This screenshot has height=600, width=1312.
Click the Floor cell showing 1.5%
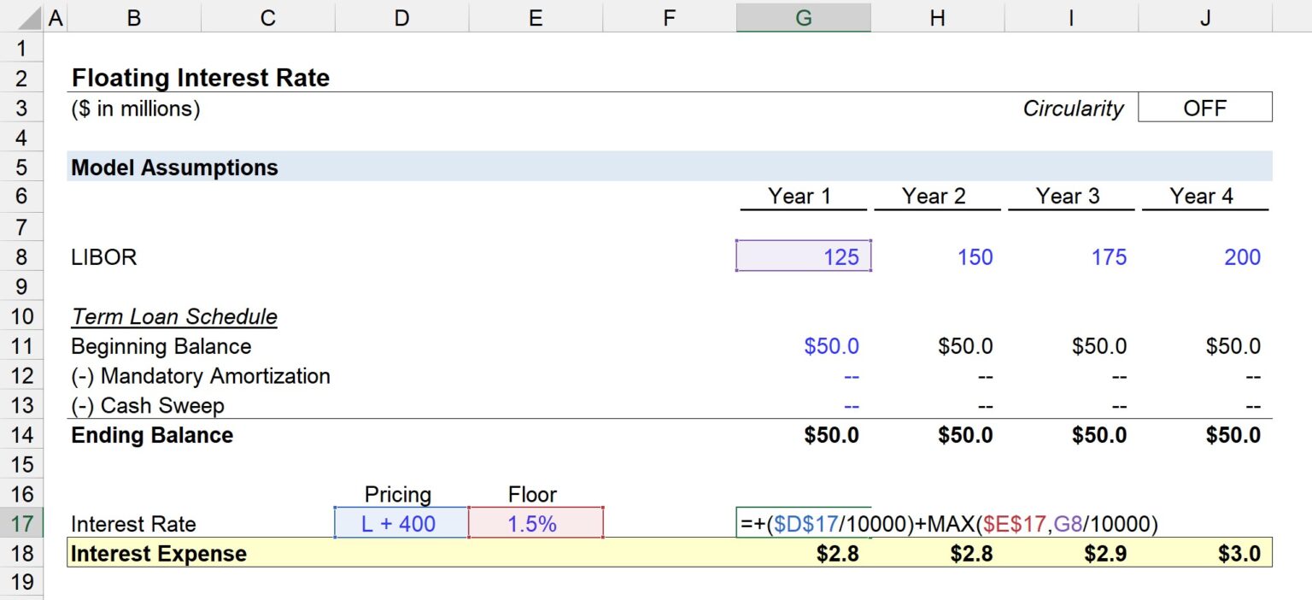(x=535, y=523)
